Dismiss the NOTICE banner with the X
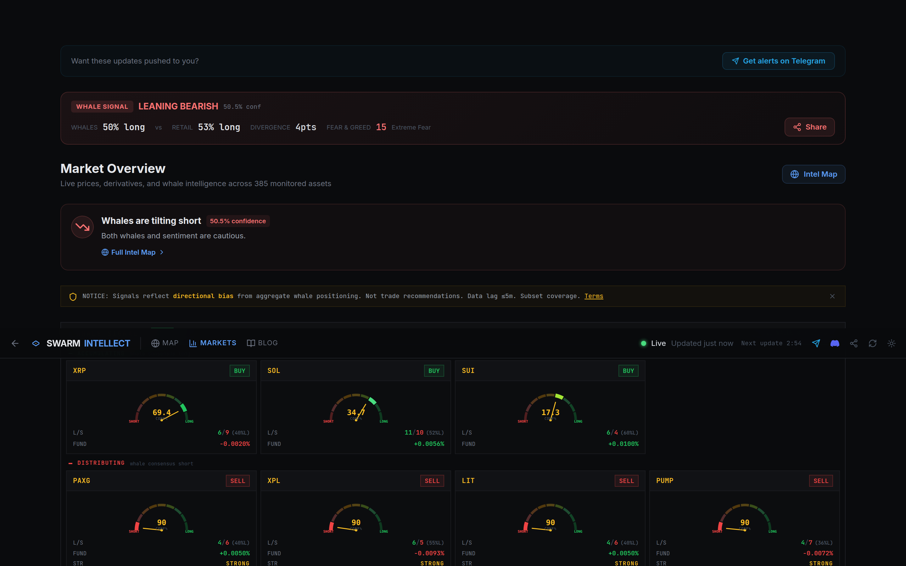Image resolution: width=906 pixels, height=566 pixels. click(x=832, y=296)
